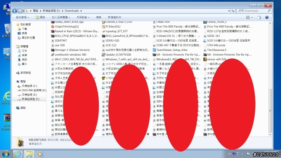Image resolution: width=281 pixels, height=158 pixels.
Task: Select the Update_SLTA77V106 file
Action: (x=116, y=54)
